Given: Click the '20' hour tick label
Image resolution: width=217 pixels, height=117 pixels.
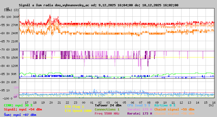Looking at the screenshot, I should tap(51, 103).
